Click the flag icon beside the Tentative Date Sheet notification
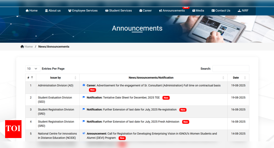 [x=84, y=97]
